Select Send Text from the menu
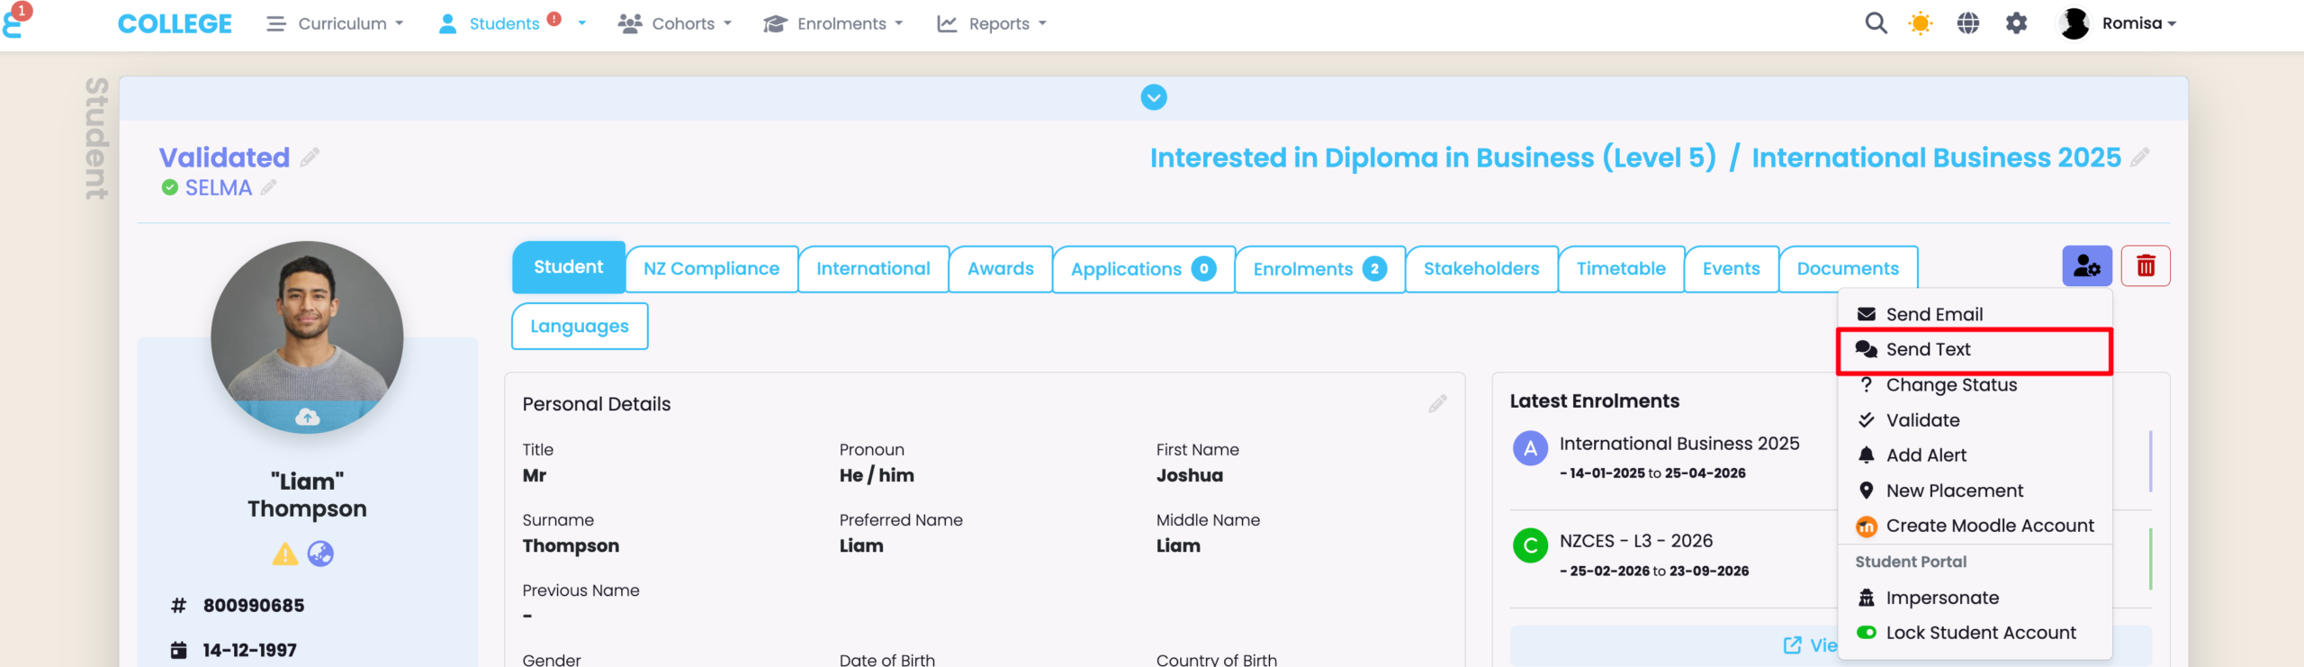Viewport: 2304px width, 667px height. tap(1928, 350)
